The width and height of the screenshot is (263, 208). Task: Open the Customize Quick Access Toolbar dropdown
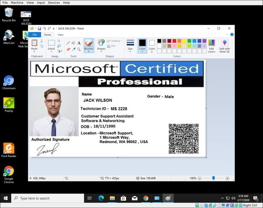coord(54,29)
